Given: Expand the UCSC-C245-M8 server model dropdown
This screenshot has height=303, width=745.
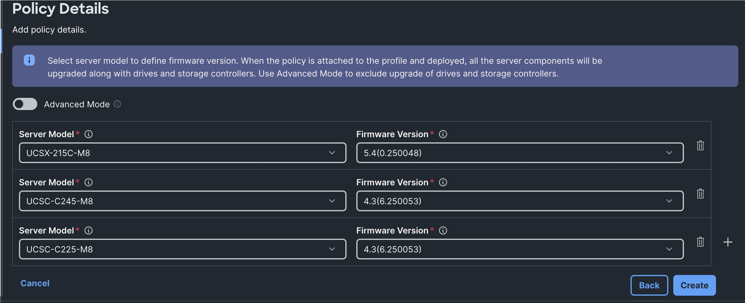Looking at the screenshot, I should [x=182, y=201].
